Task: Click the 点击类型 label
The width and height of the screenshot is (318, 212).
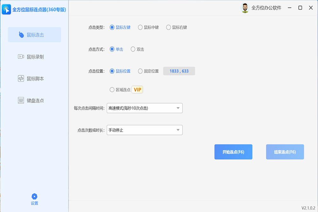Action: [x=97, y=27]
